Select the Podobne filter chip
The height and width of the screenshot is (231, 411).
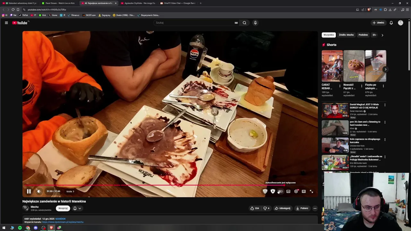363,35
